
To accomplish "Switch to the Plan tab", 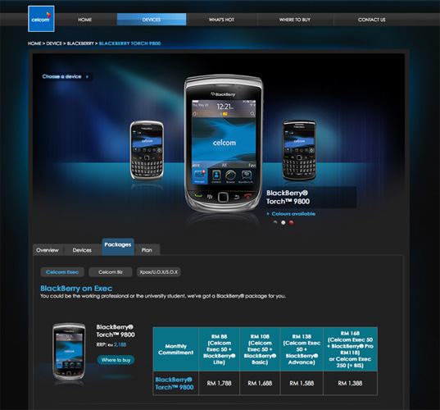I will coord(147,250).
